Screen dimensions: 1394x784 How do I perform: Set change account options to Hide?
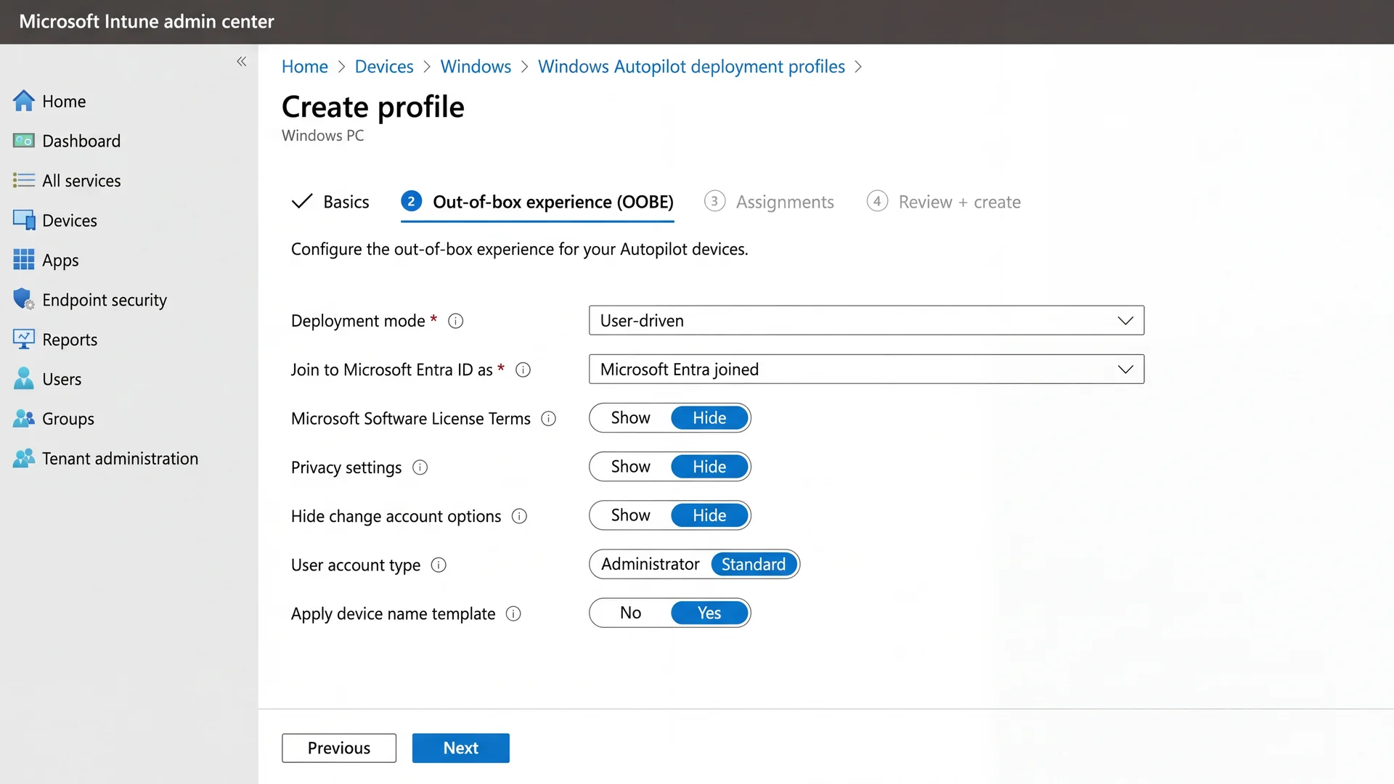click(709, 515)
